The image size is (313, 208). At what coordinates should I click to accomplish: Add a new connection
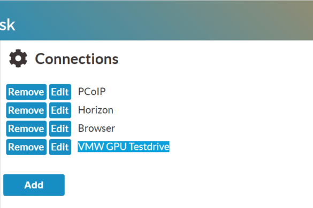click(34, 185)
